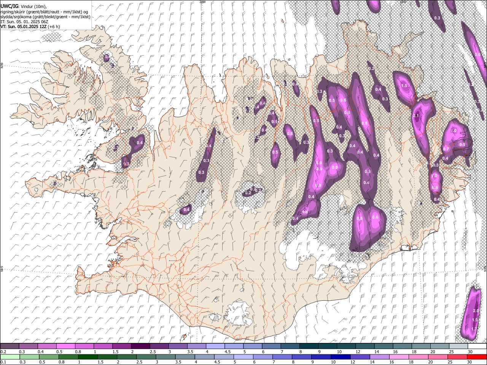Screen dimensions: 487x365
Task: Click the 'slydda/snjókoma' legend description line
Action: click(45, 17)
